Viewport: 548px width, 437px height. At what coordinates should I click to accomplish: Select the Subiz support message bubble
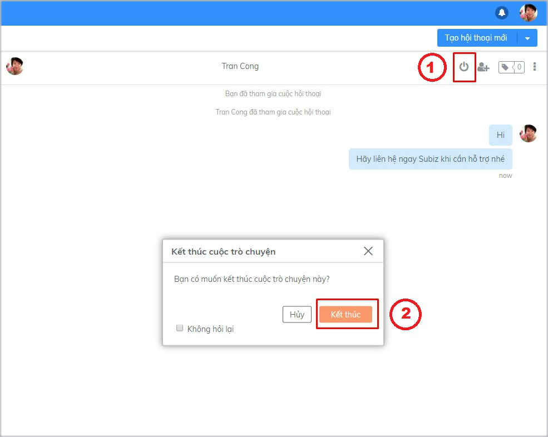click(430, 159)
